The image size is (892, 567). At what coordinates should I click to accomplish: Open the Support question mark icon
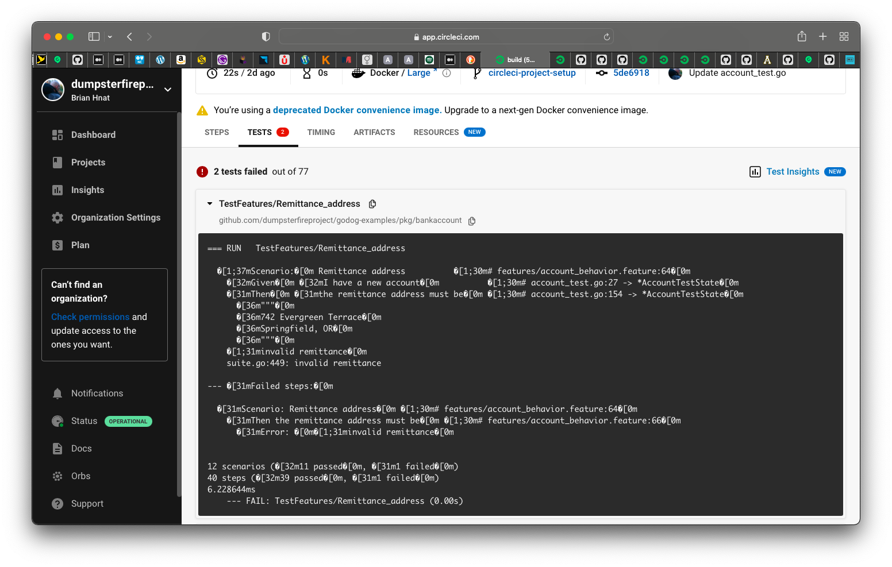point(57,504)
